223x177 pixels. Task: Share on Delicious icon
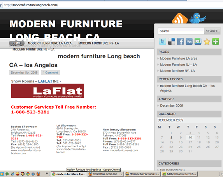171,41
